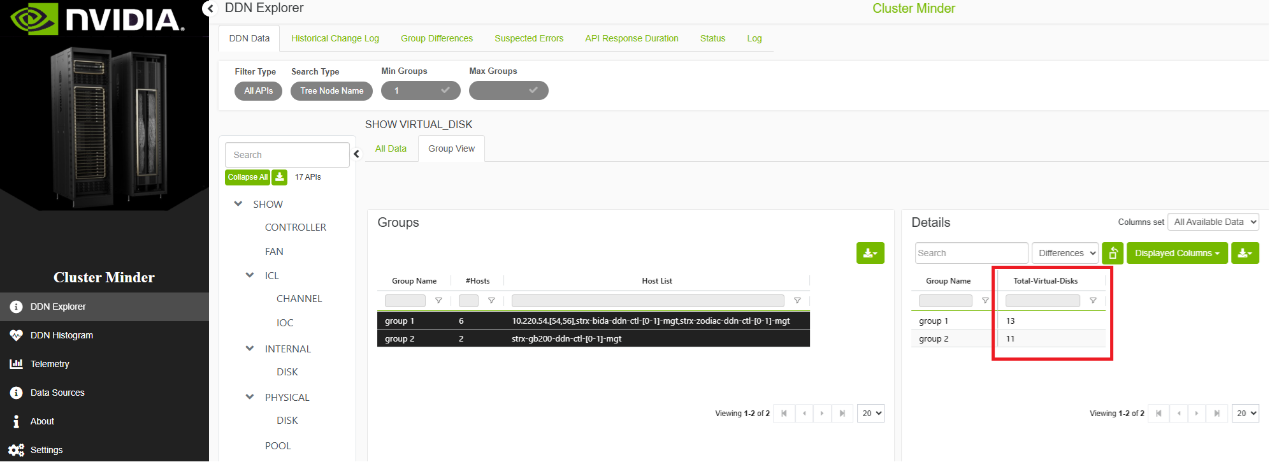Go to next page in Details pager

click(1197, 414)
